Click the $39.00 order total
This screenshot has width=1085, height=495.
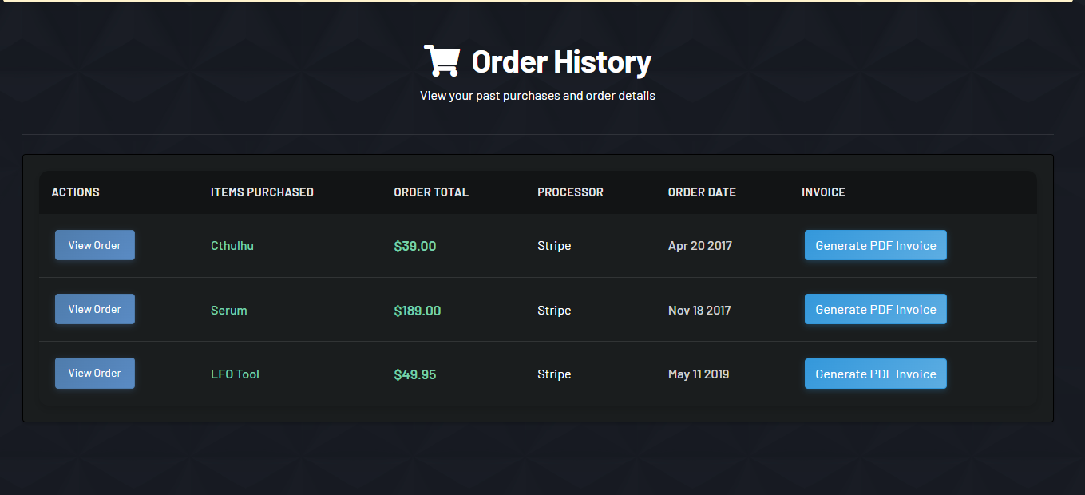click(415, 246)
